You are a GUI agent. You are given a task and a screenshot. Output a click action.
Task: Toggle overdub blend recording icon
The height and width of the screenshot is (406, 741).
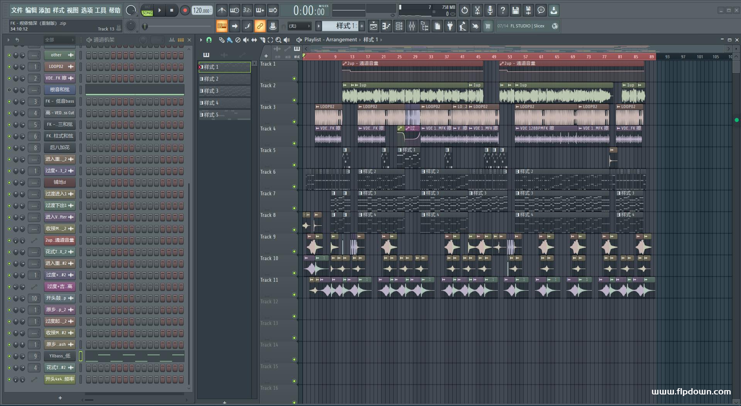pos(260,10)
